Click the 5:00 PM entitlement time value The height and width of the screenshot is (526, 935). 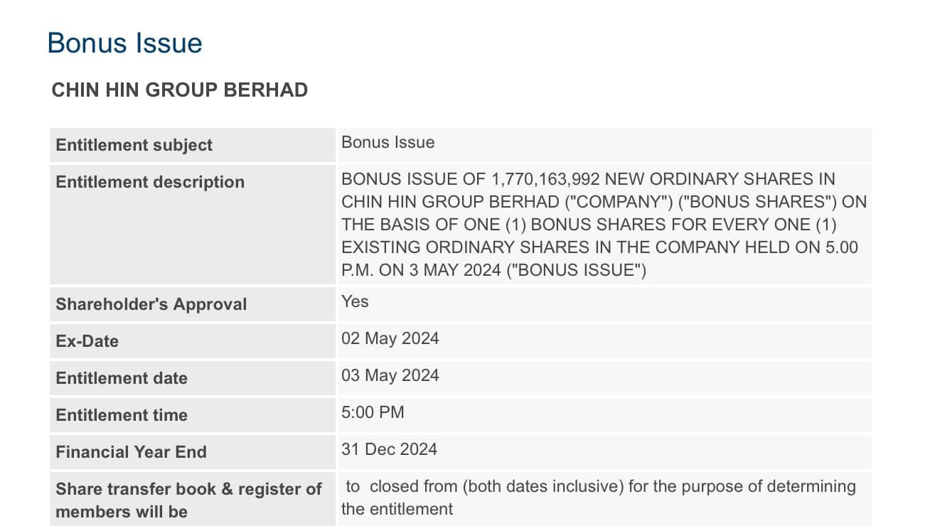click(373, 412)
